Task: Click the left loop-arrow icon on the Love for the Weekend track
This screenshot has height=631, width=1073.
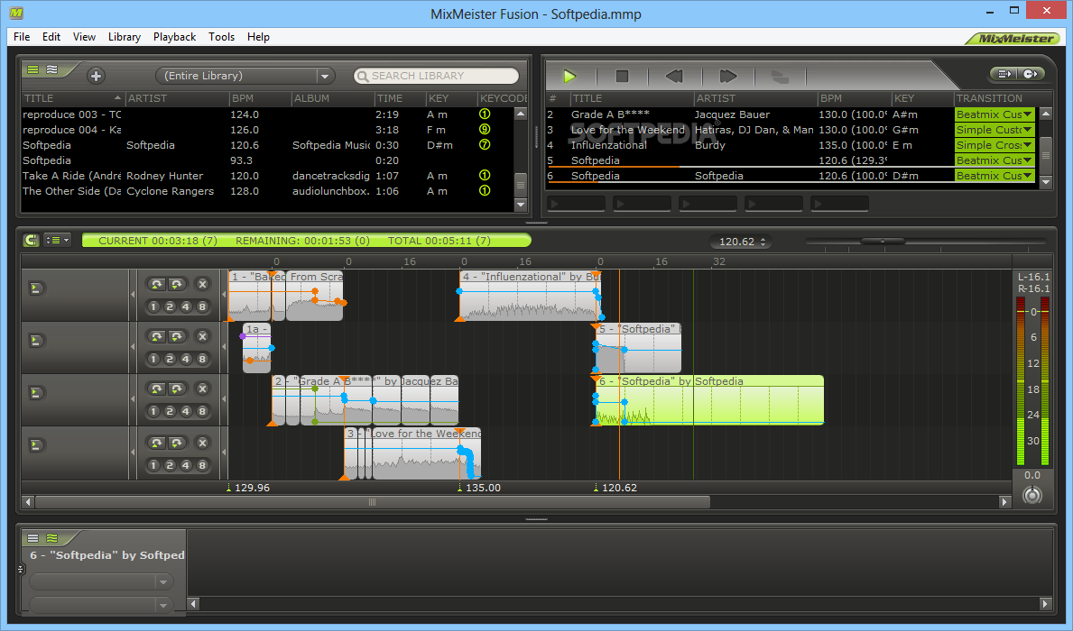Action: [x=157, y=443]
